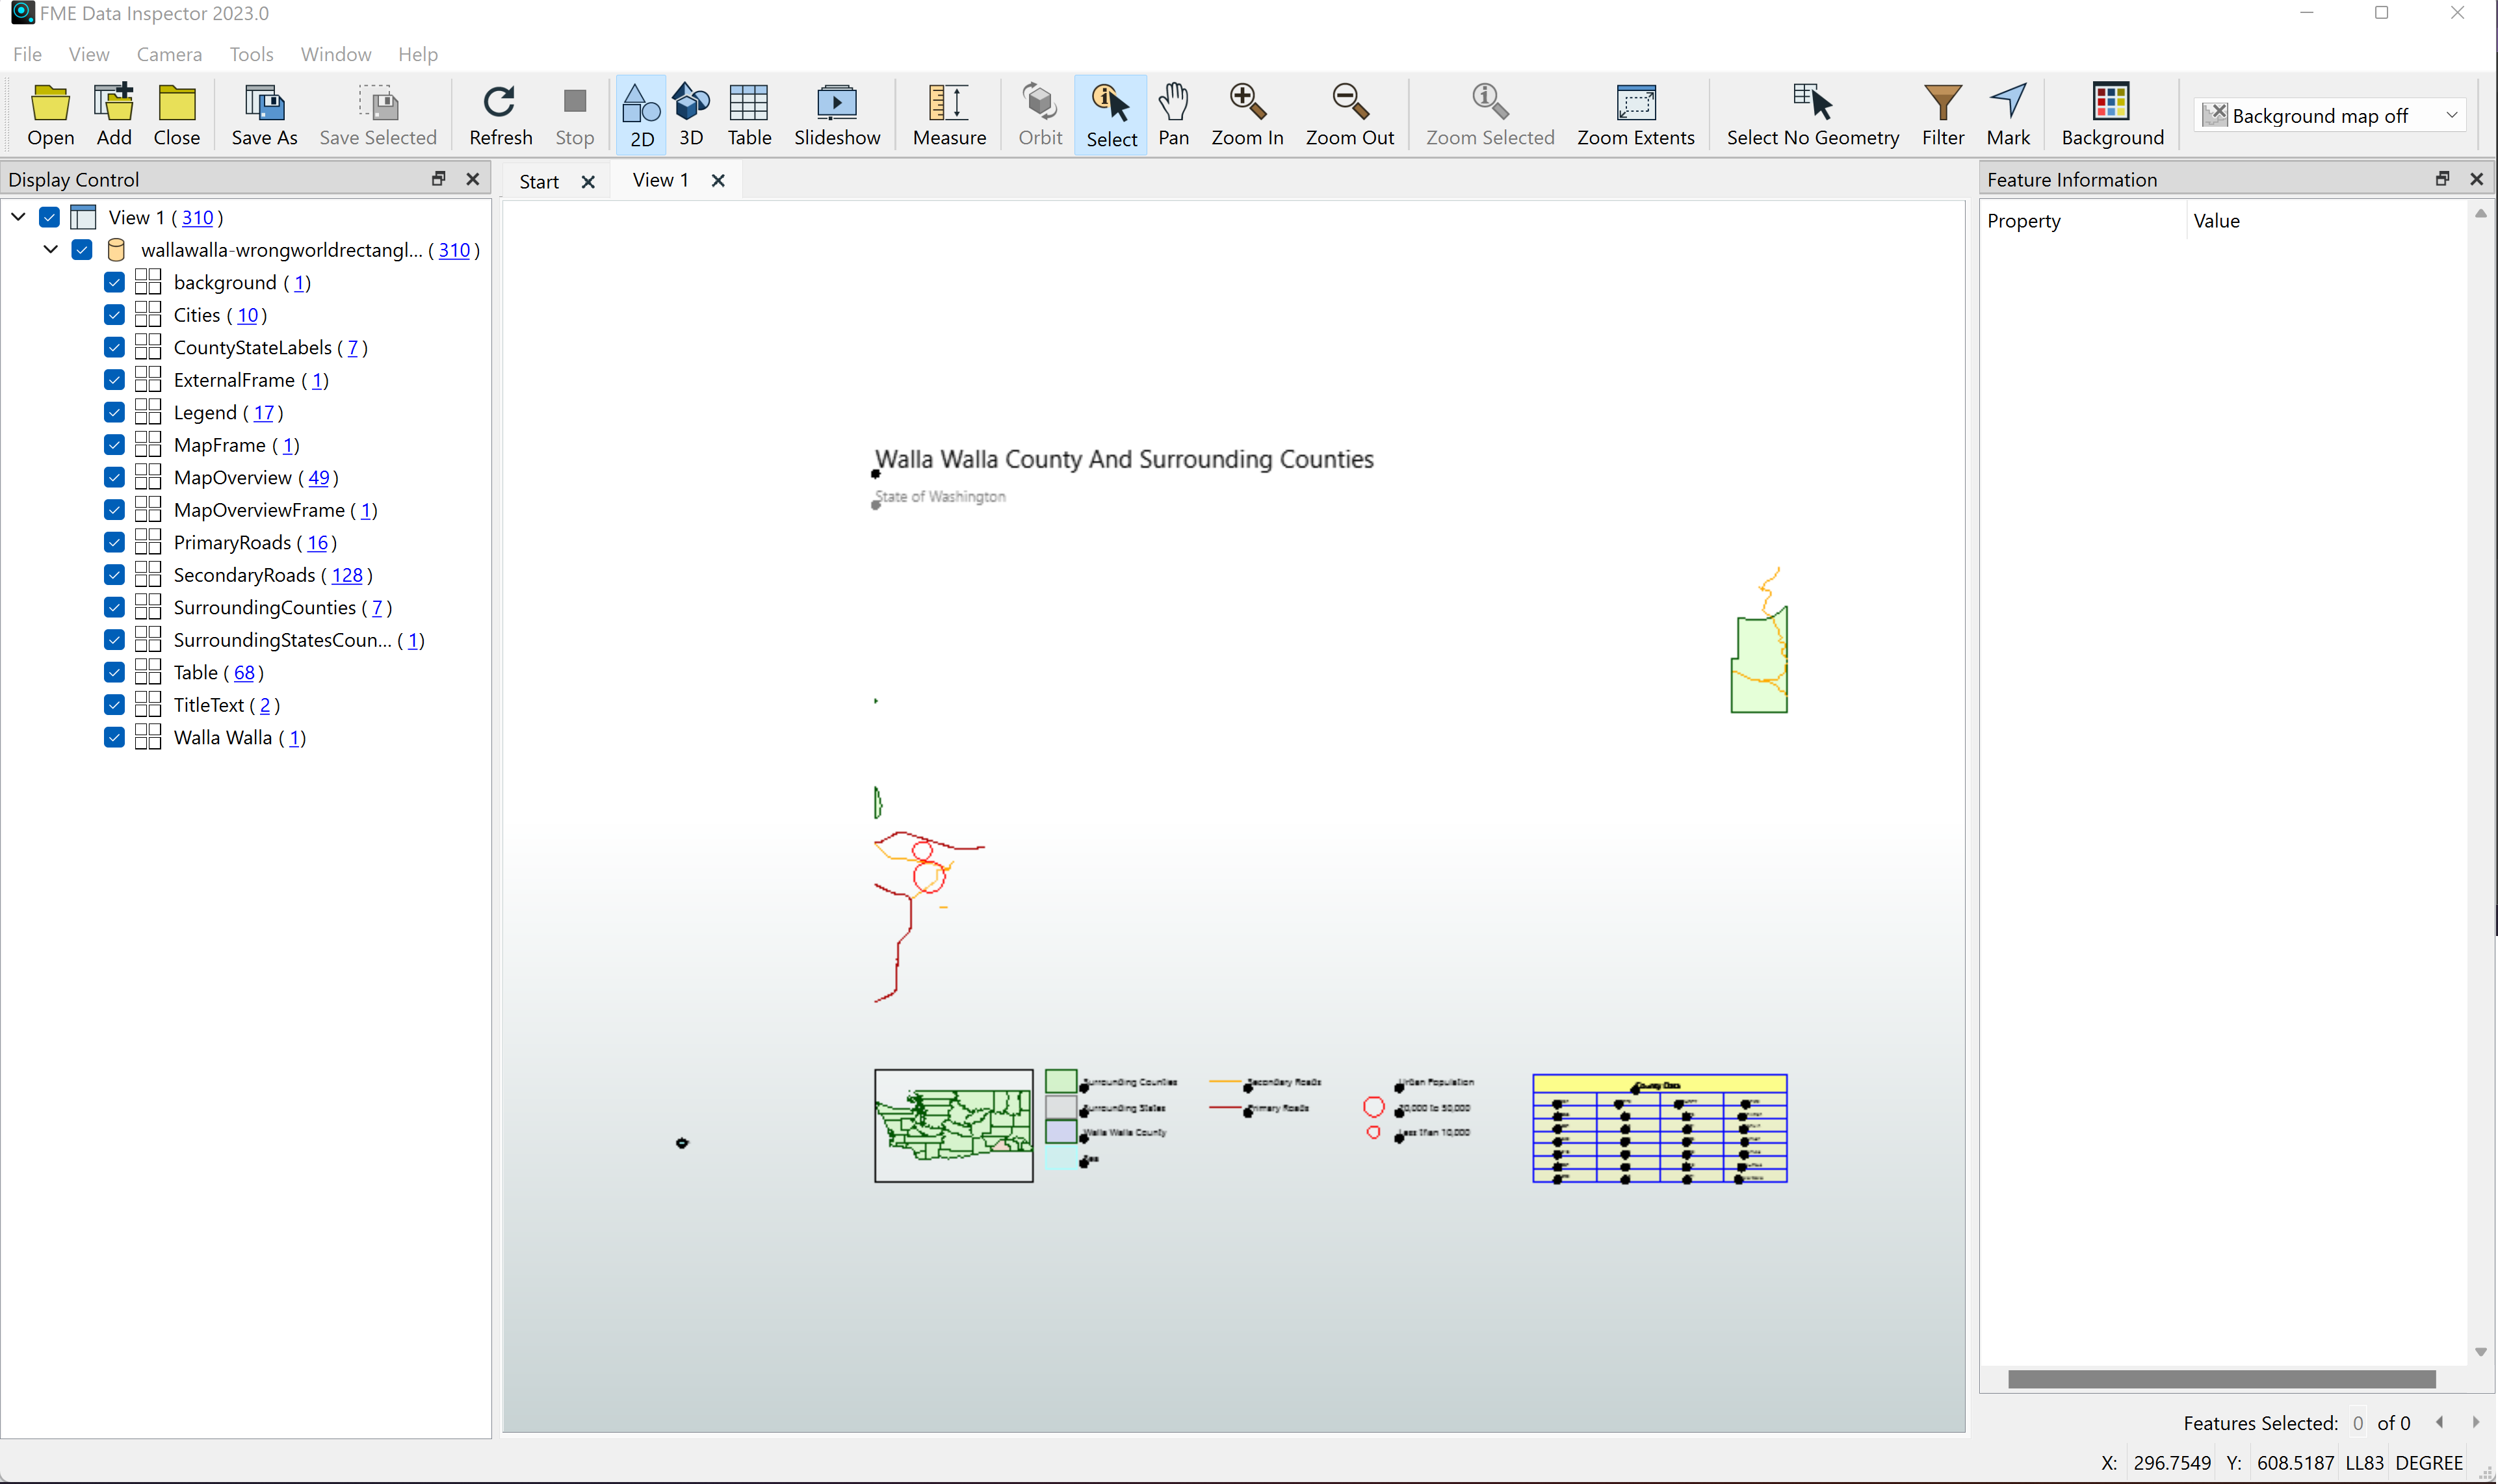Switch to 2D view mode
The height and width of the screenshot is (1484, 2498).
[641, 115]
